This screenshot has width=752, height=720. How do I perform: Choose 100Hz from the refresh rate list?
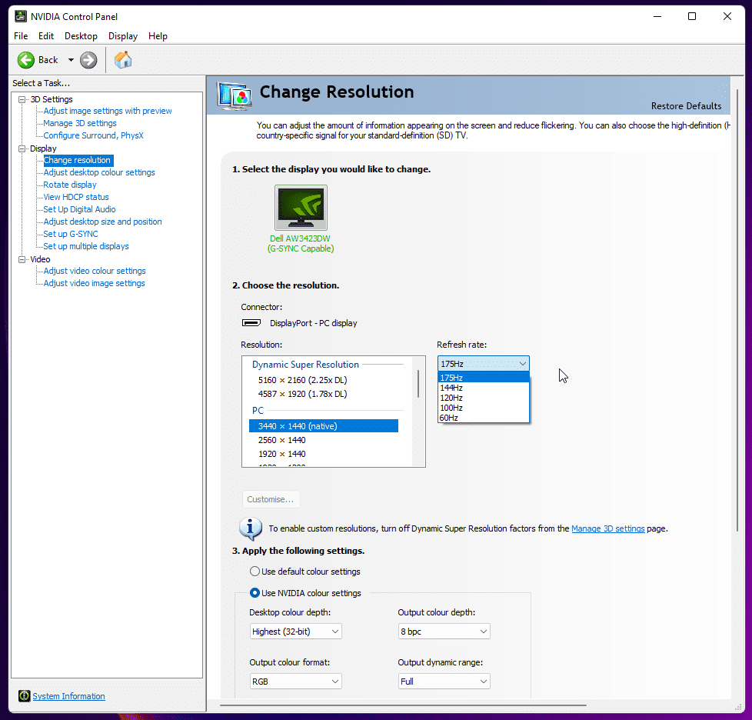click(x=484, y=408)
